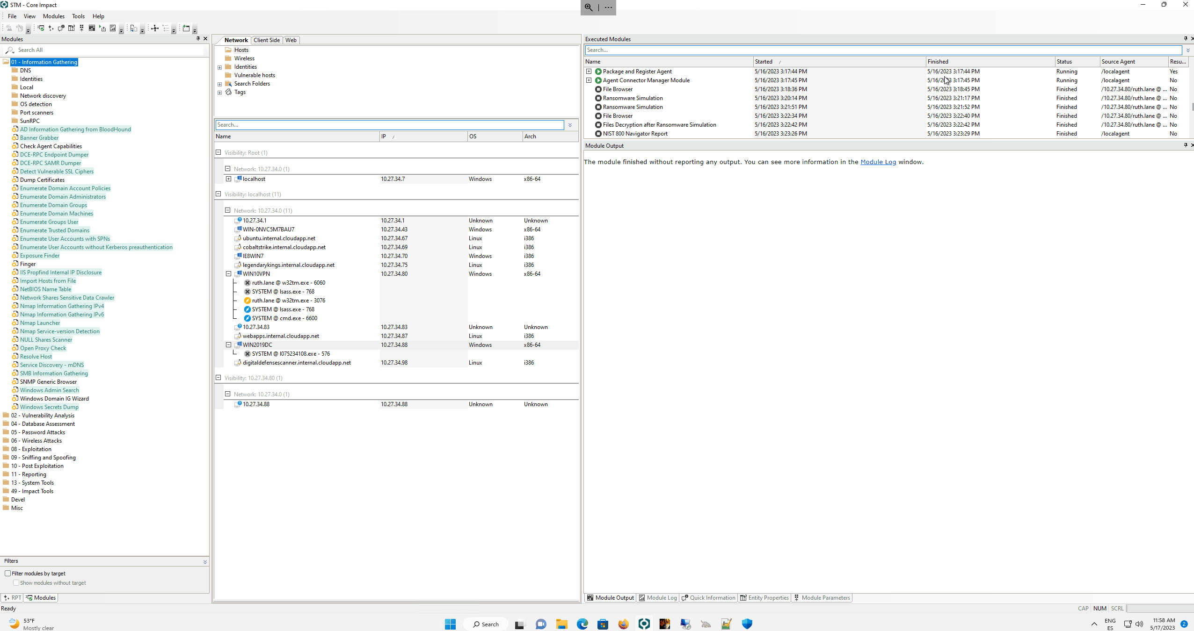Click the report chart toolbar icon
The width and height of the screenshot is (1194, 631).
coord(113,28)
